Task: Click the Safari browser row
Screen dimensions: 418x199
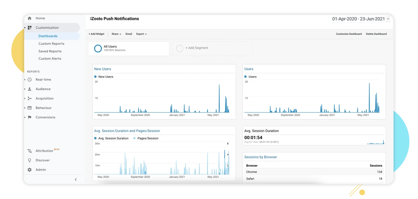Action: pos(314,179)
